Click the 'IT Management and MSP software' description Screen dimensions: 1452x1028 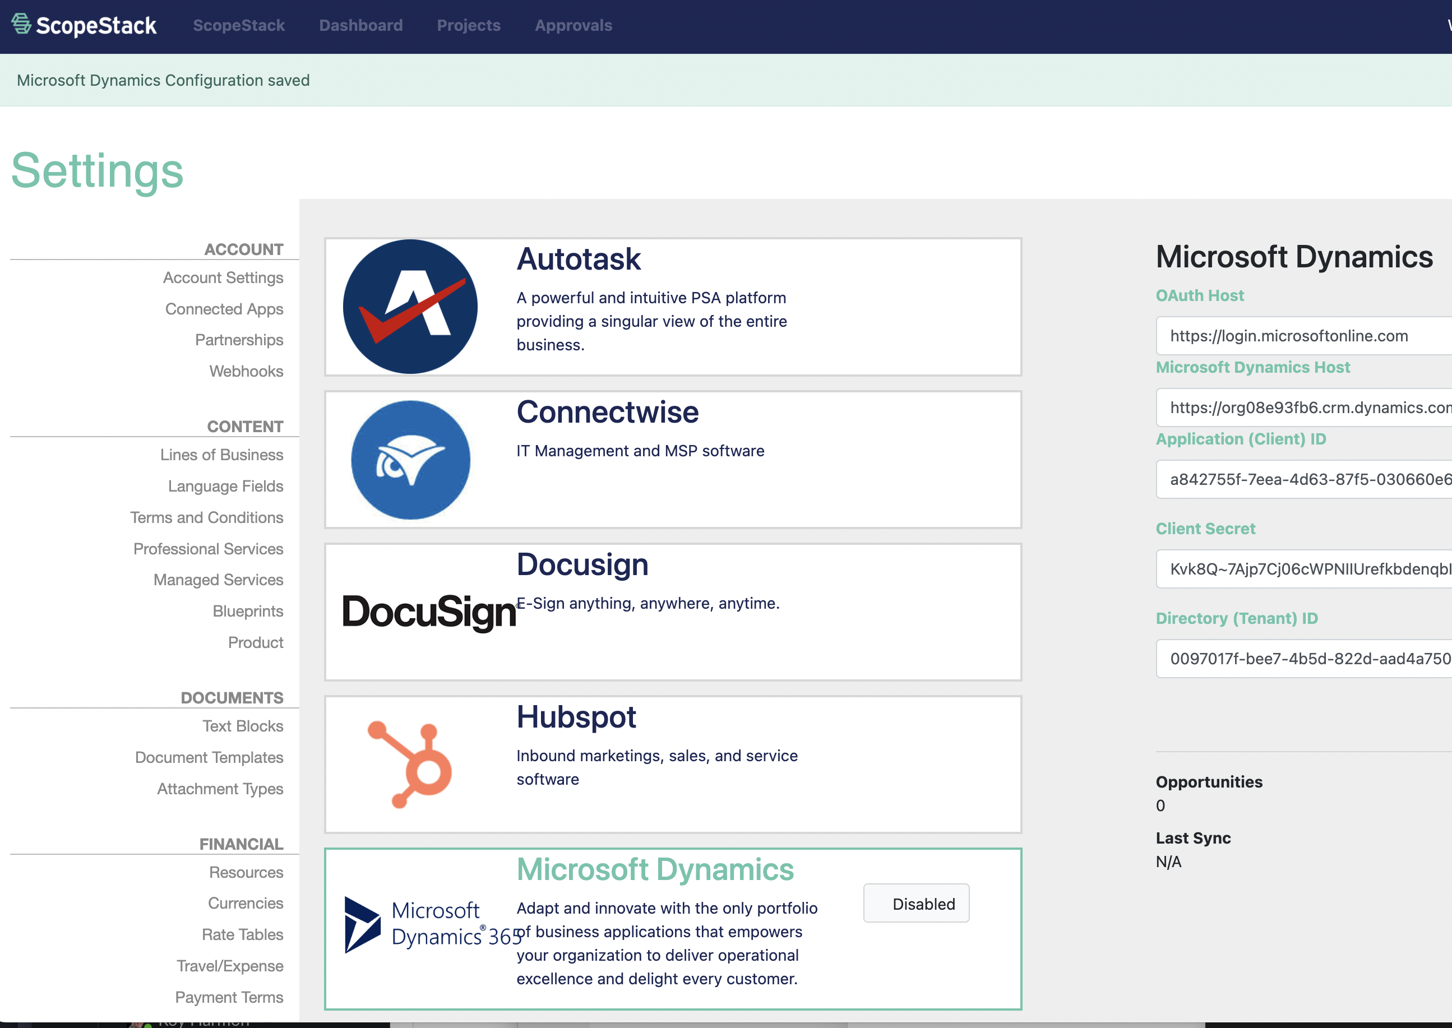click(x=641, y=451)
